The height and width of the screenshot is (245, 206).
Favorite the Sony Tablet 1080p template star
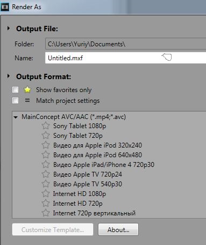tap(46, 126)
